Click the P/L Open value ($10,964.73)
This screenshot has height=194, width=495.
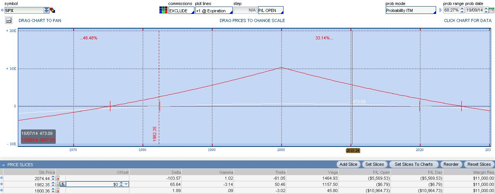pyautogui.click(x=378, y=191)
